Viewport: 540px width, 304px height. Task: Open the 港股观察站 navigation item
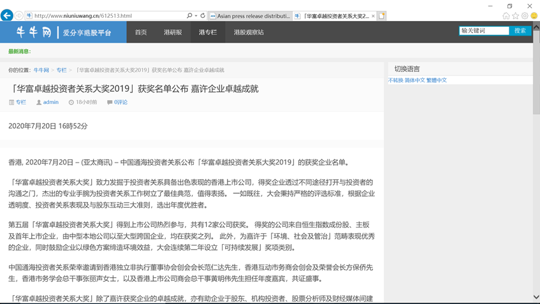click(249, 32)
